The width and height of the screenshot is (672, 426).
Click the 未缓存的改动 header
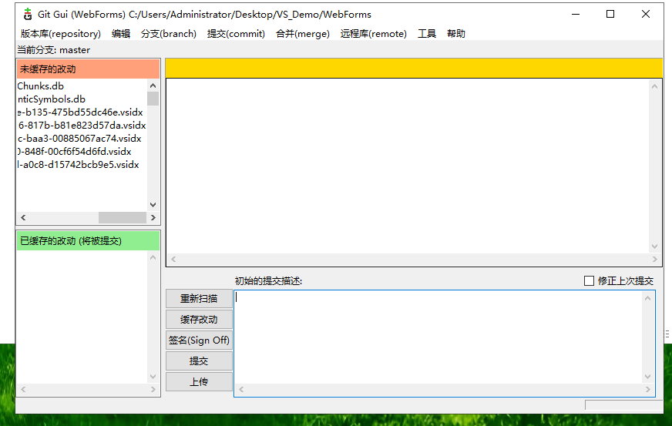pos(88,69)
